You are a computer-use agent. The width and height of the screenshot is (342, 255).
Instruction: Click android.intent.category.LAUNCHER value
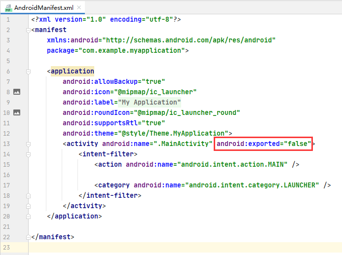click(252, 185)
